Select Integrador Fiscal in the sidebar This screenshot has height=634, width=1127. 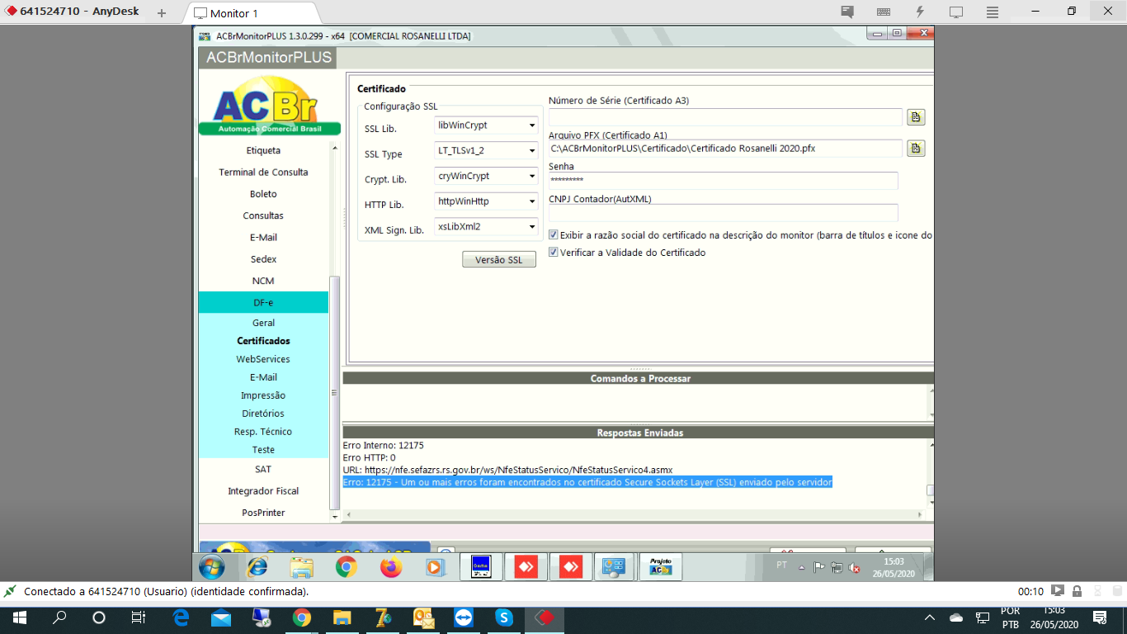[263, 491]
